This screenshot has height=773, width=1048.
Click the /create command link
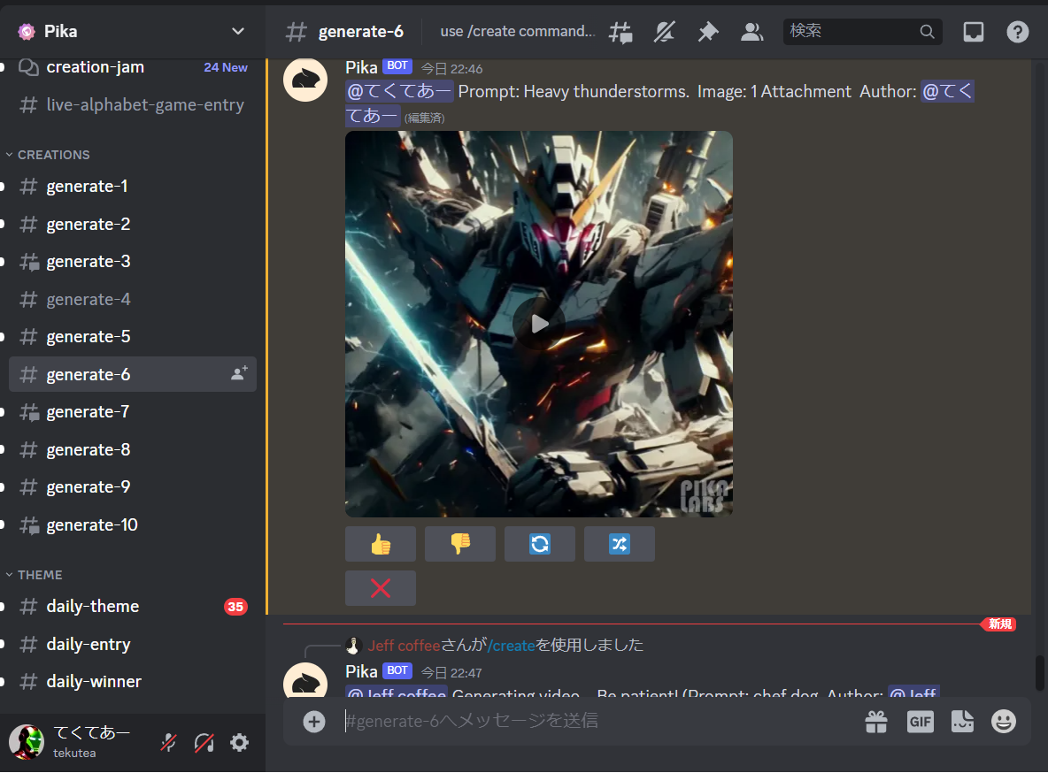point(512,646)
